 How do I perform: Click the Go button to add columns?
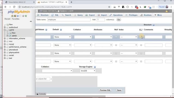coord(119,20)
